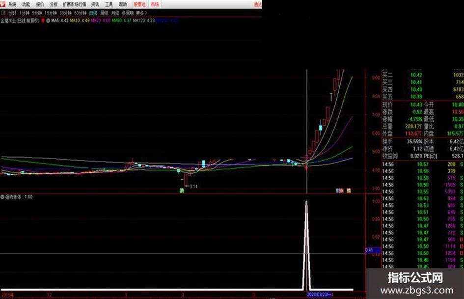Click the 收益 0.020 value
464x299 pixels.
click(416, 156)
